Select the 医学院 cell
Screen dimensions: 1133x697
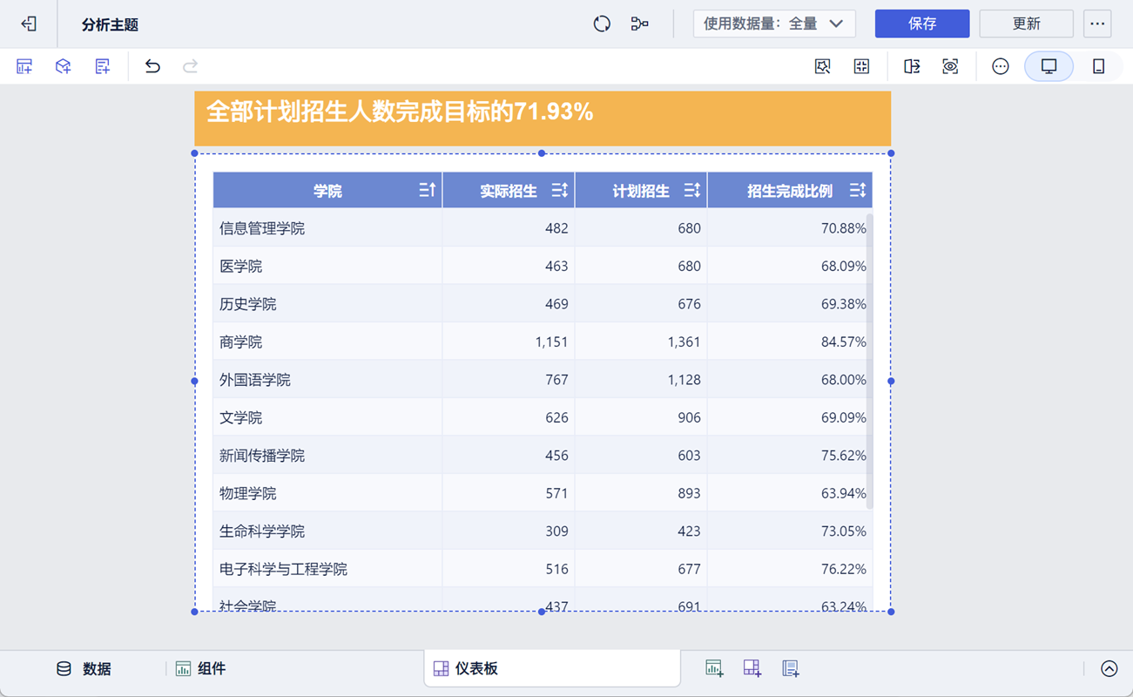click(x=327, y=266)
